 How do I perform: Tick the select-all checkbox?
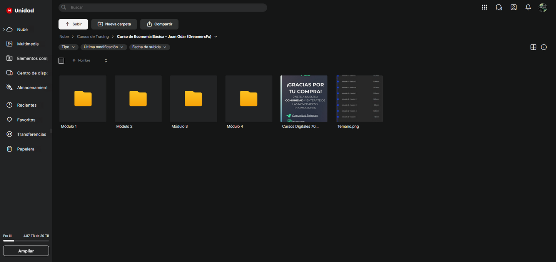[61, 61]
